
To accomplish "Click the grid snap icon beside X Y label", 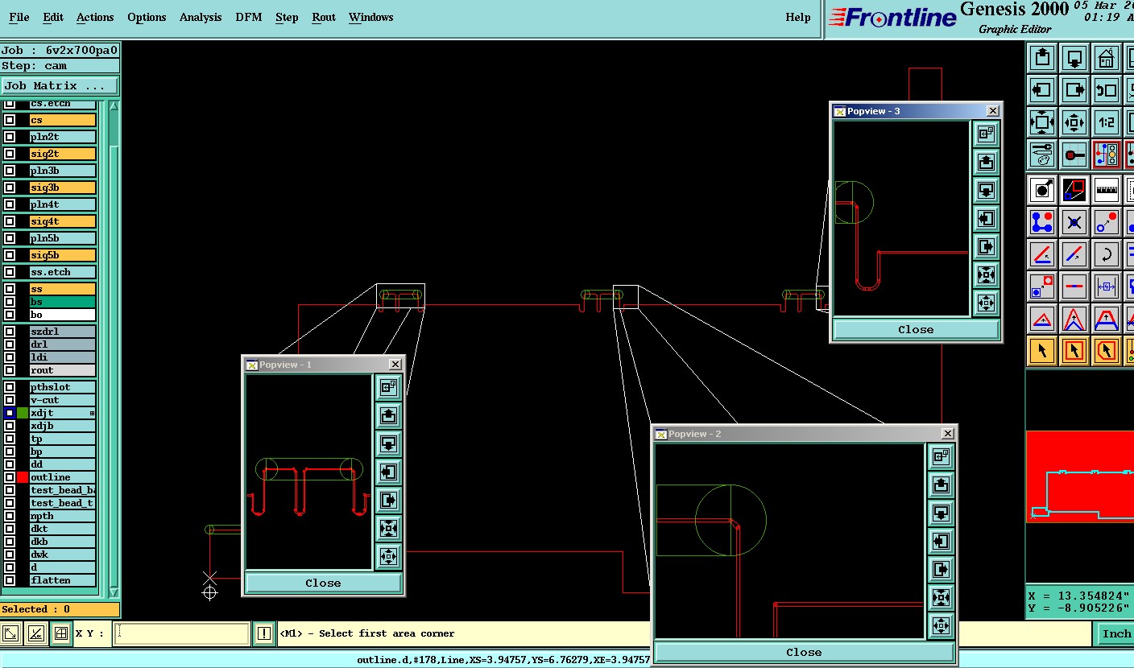I will [x=60, y=633].
